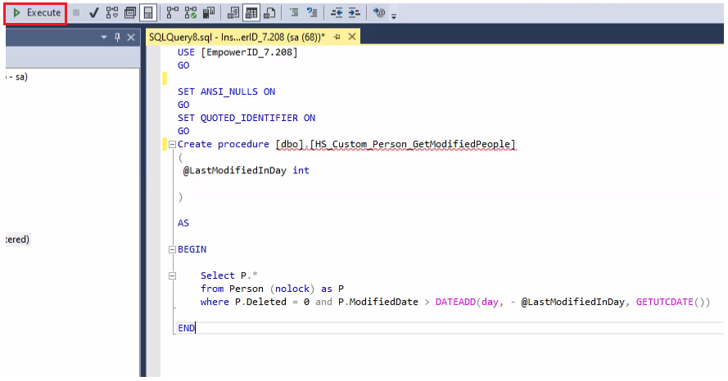Screen dimensions: 728x381
Task: Click the SET ANSI_NULLS ON line
Action: pos(226,92)
